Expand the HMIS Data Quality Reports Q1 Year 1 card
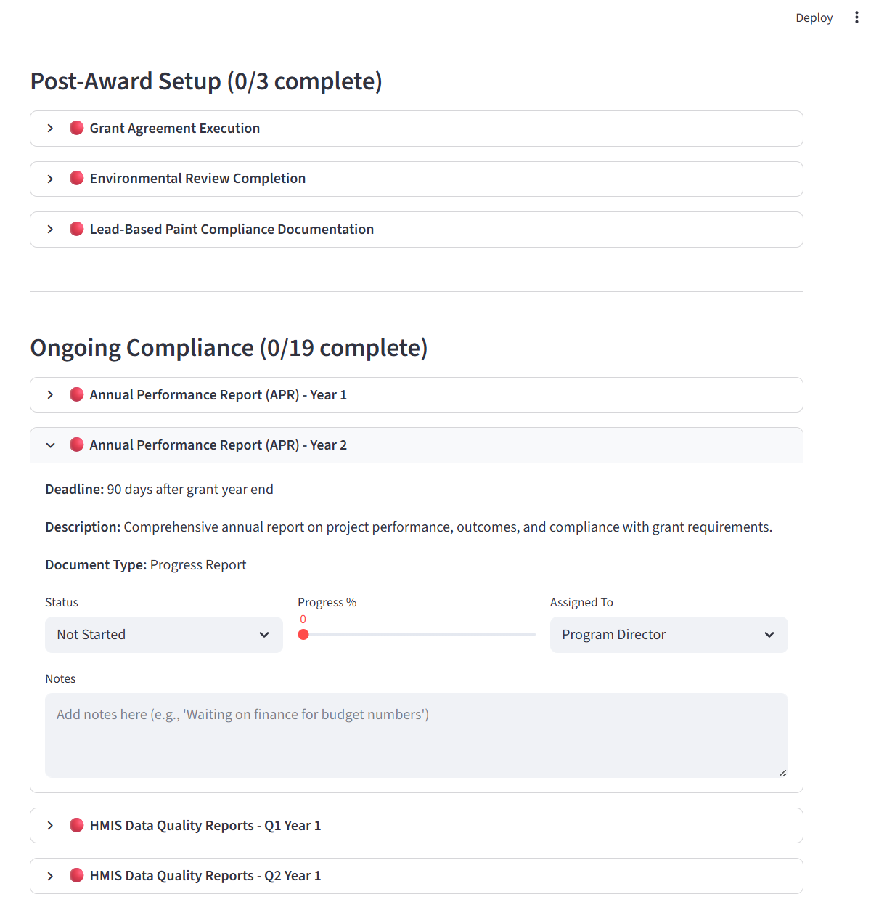 (50, 825)
